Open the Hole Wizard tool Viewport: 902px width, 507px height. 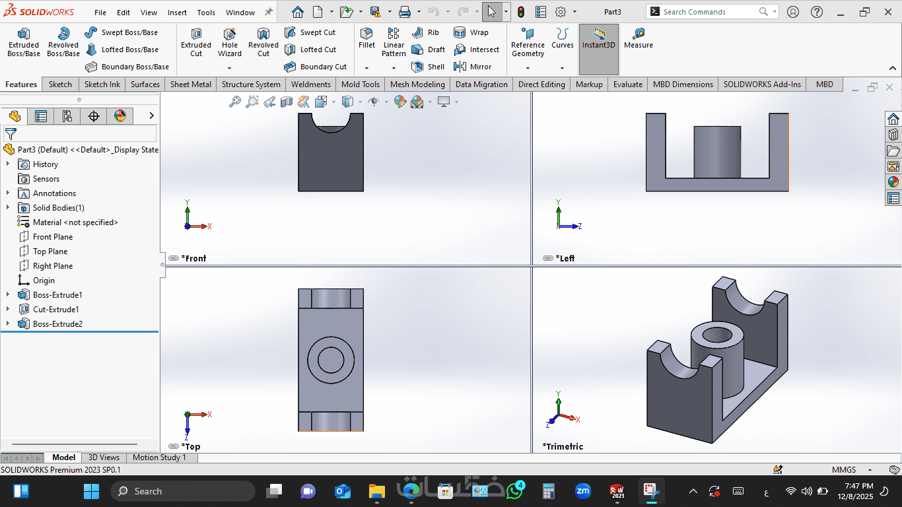click(230, 42)
